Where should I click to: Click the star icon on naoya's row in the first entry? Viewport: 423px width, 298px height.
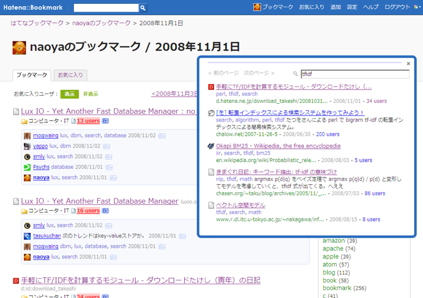click(113, 178)
